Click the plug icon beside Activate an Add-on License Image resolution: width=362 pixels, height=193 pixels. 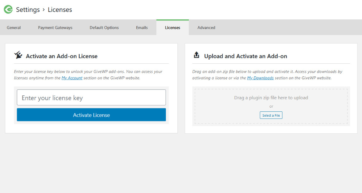pos(18,56)
